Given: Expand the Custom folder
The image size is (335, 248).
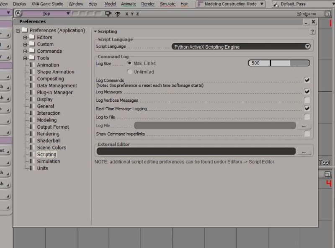Looking at the screenshot, I should [x=25, y=44].
